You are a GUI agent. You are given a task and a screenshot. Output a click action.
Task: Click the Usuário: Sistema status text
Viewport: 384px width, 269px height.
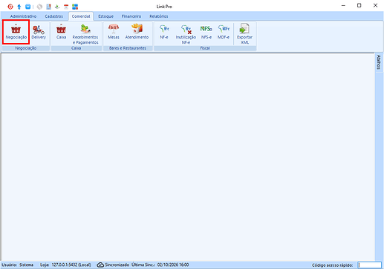[x=18, y=265]
